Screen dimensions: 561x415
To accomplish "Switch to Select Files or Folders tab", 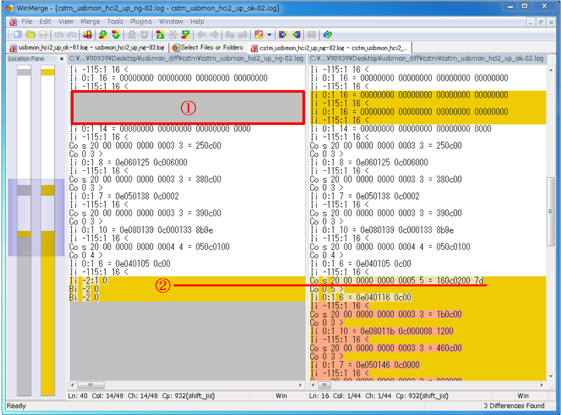I will [x=208, y=47].
